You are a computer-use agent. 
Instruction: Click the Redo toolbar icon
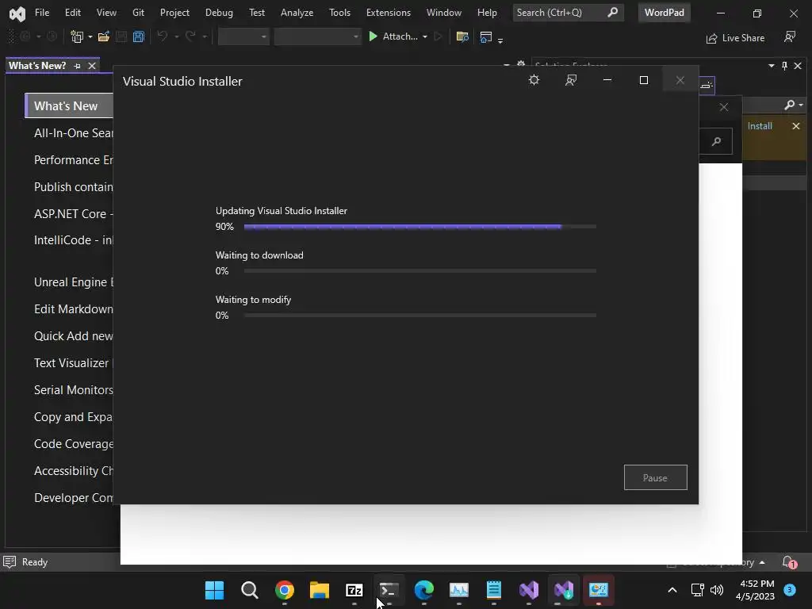[x=190, y=36]
